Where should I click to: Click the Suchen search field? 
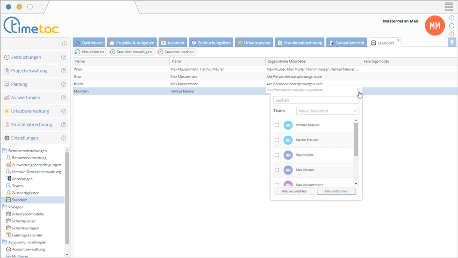point(315,100)
